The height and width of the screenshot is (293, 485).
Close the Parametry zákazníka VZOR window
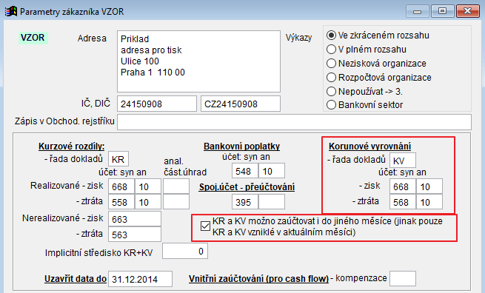[x=468, y=11]
